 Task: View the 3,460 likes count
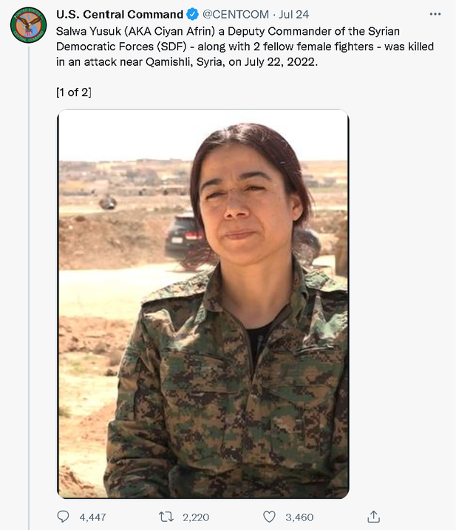[x=299, y=517]
